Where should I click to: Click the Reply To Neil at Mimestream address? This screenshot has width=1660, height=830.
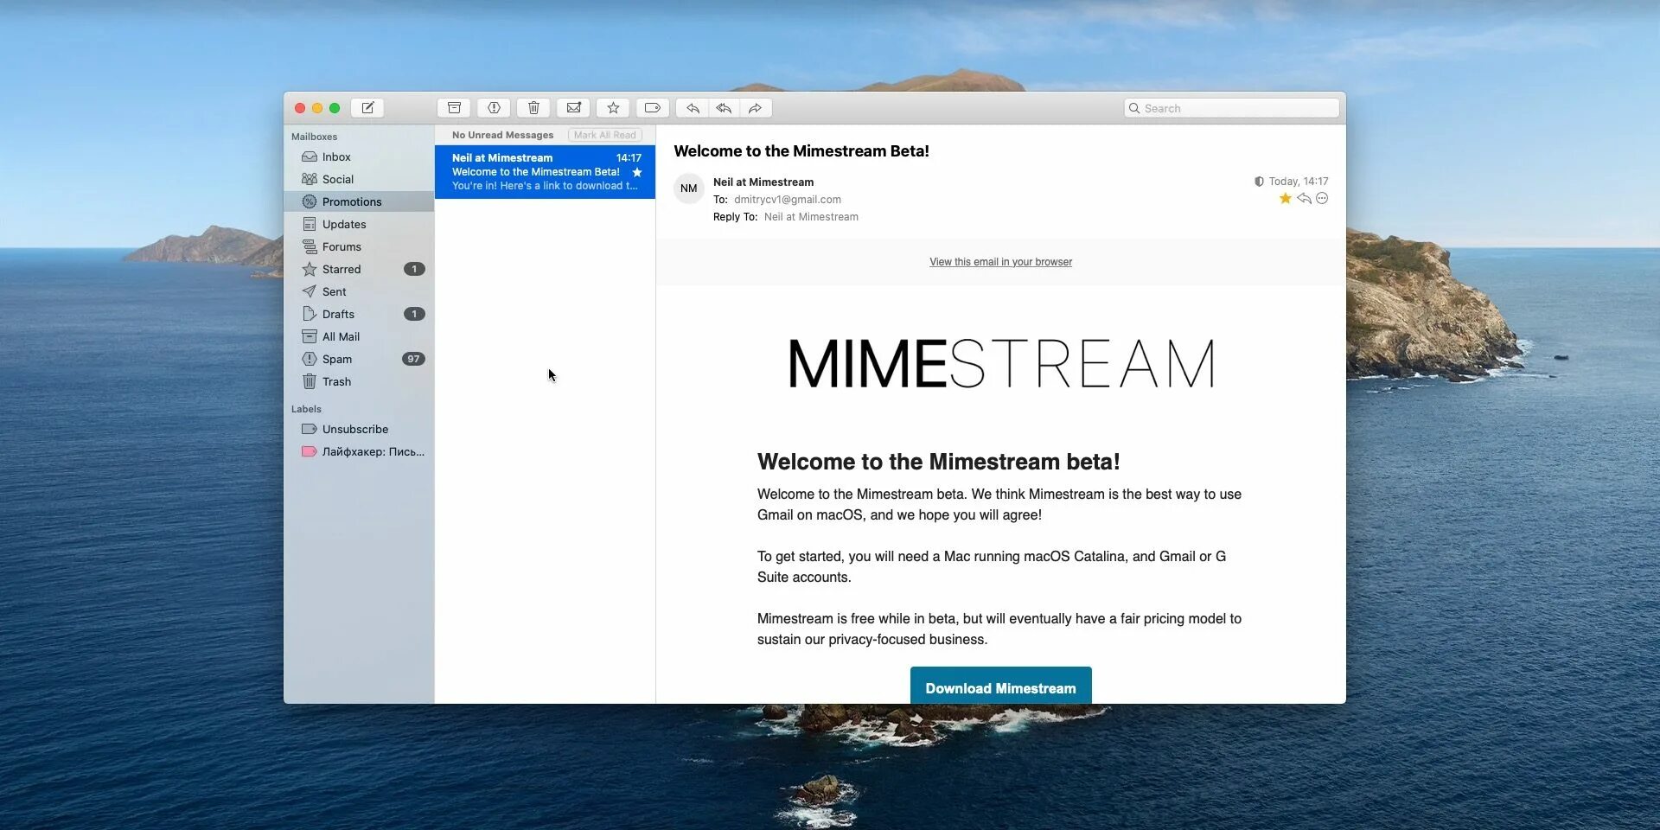point(811,217)
